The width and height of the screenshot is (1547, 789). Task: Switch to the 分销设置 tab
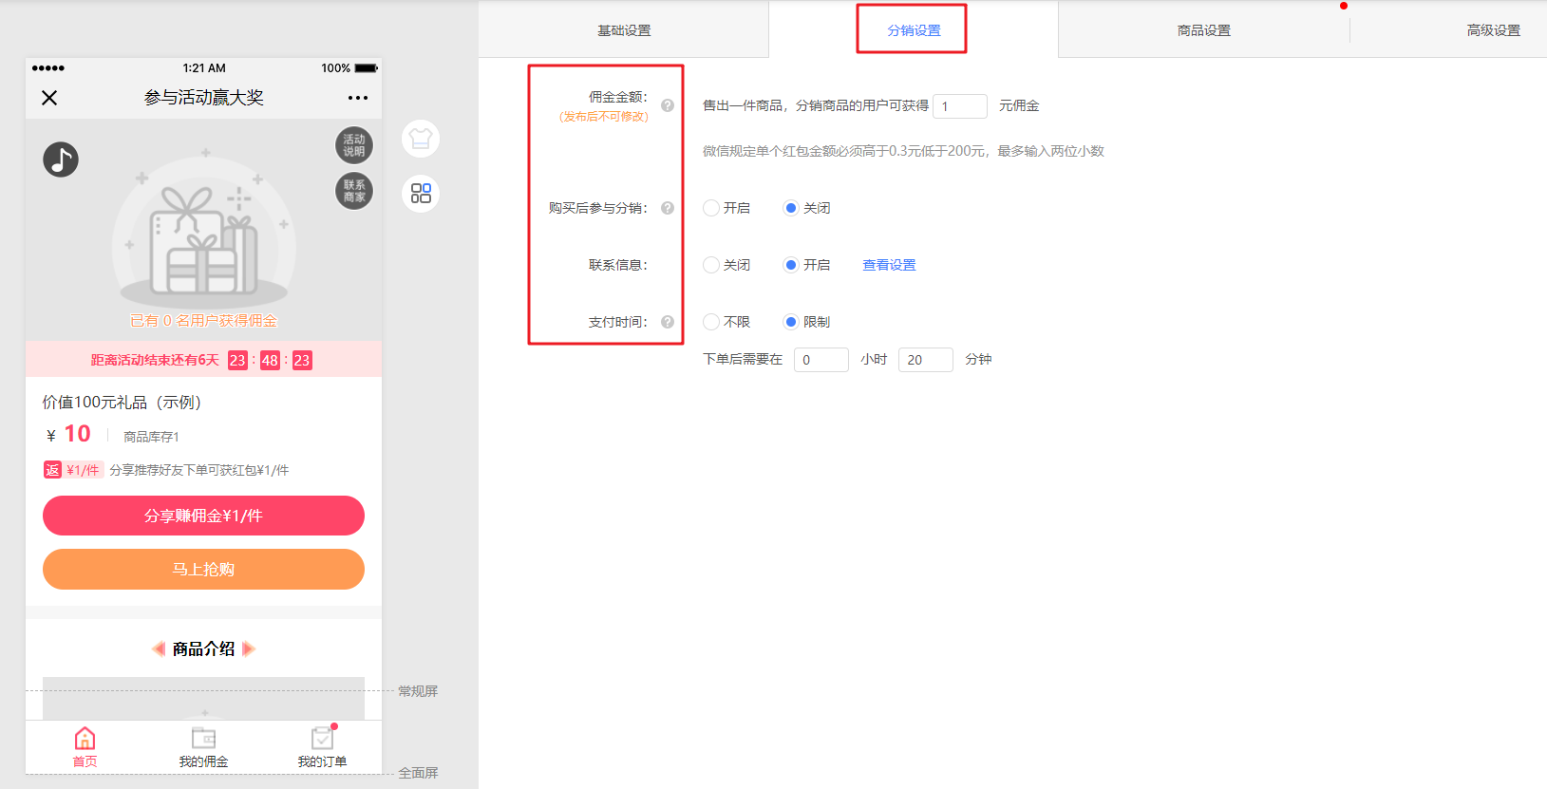(x=914, y=30)
